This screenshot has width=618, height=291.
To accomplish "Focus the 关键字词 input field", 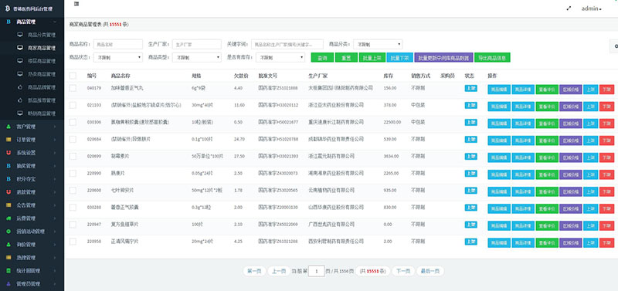I will coord(287,44).
